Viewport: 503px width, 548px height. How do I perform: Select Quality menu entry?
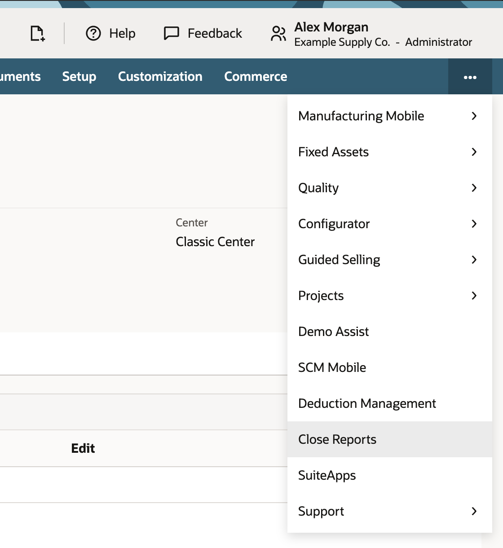390,188
